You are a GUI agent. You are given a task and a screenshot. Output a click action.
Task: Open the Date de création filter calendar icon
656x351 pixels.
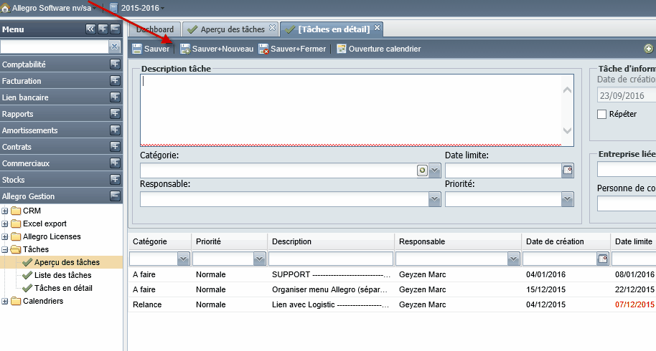coord(602,259)
